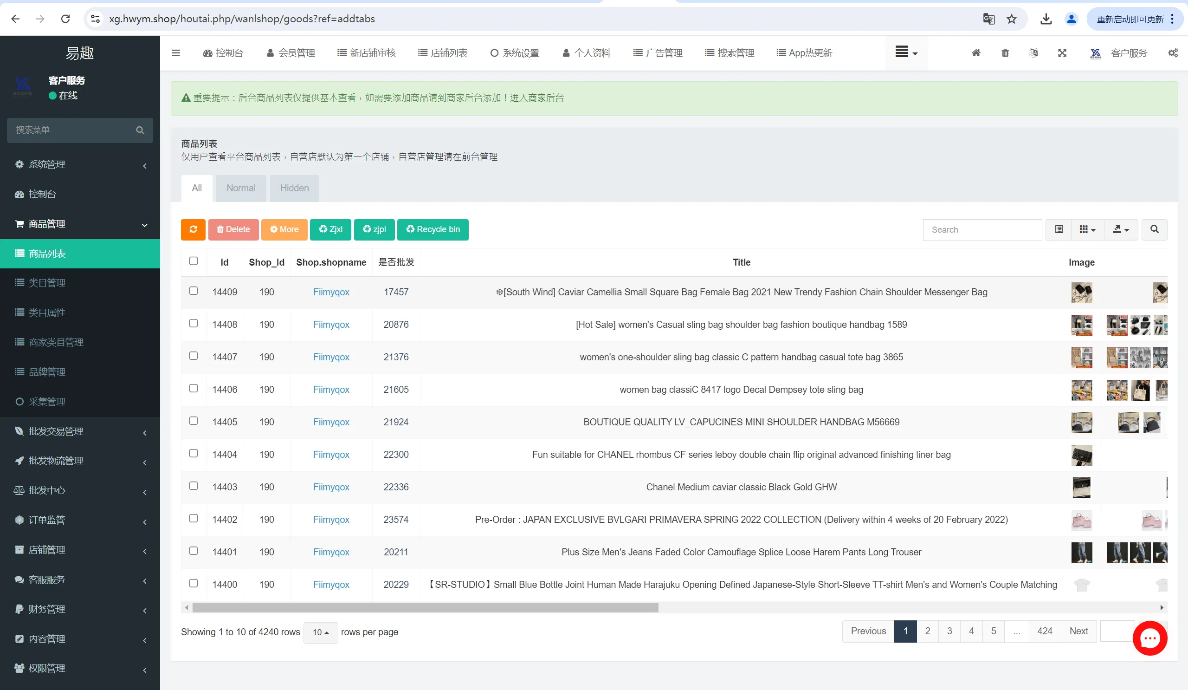Toggle the table card view icon
Screen dimensions: 1188x690
(1059, 230)
